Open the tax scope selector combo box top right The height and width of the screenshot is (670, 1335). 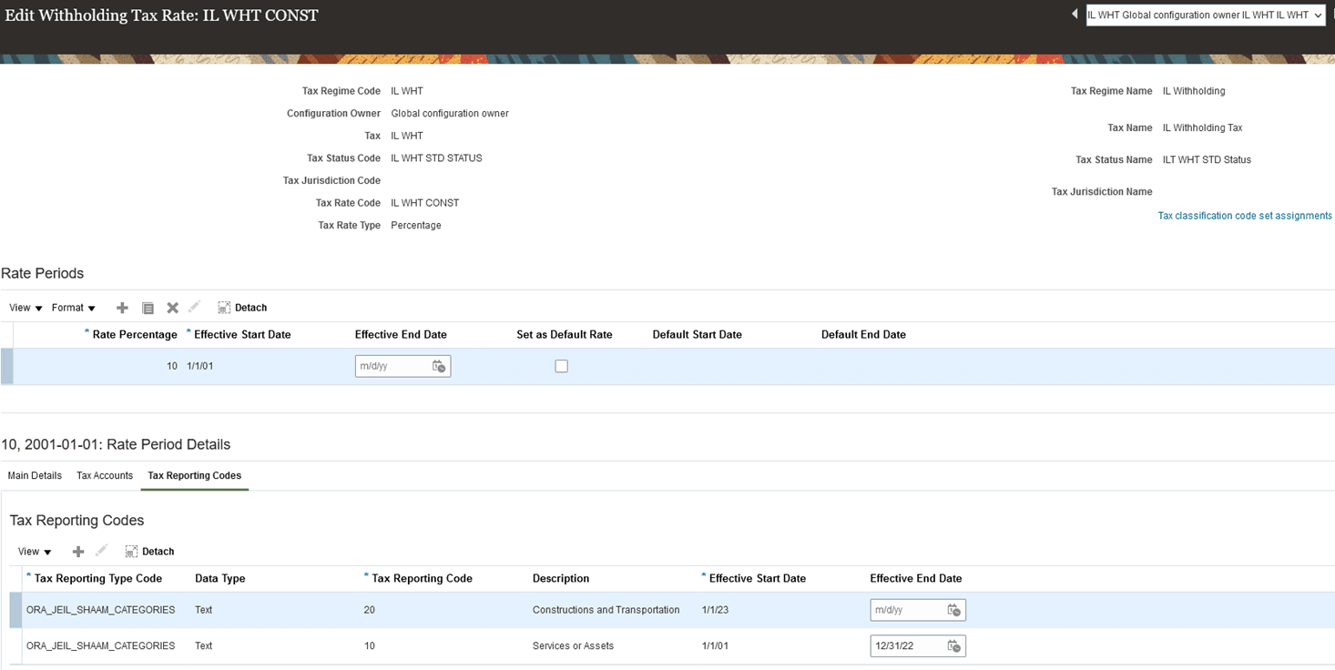click(x=1204, y=15)
